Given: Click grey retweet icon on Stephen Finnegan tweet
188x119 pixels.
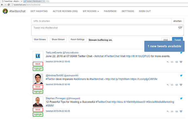Looking at the screenshot, I should pos(172,111).
